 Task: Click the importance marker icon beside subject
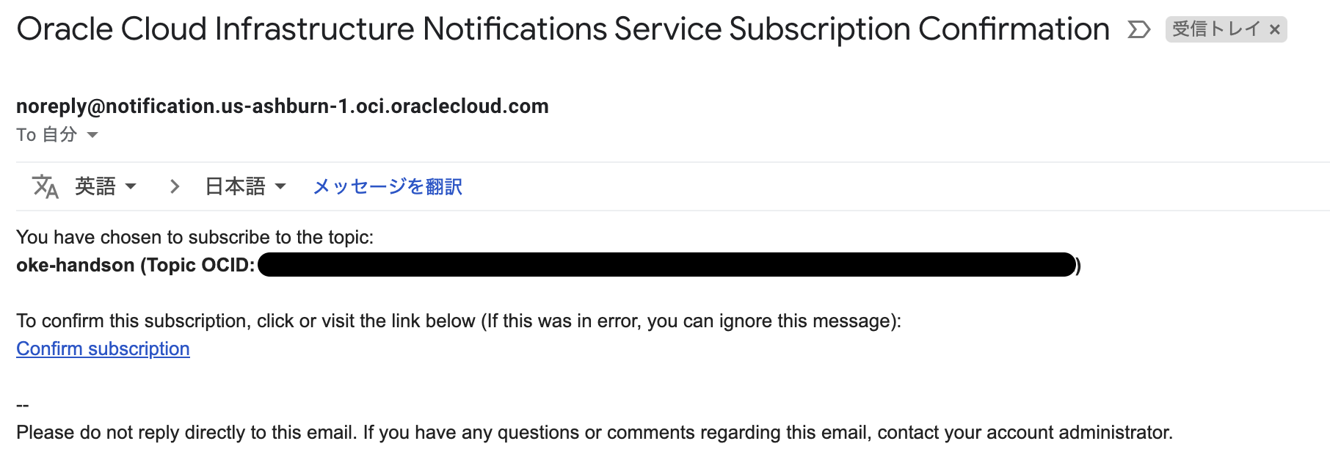coord(1138,30)
